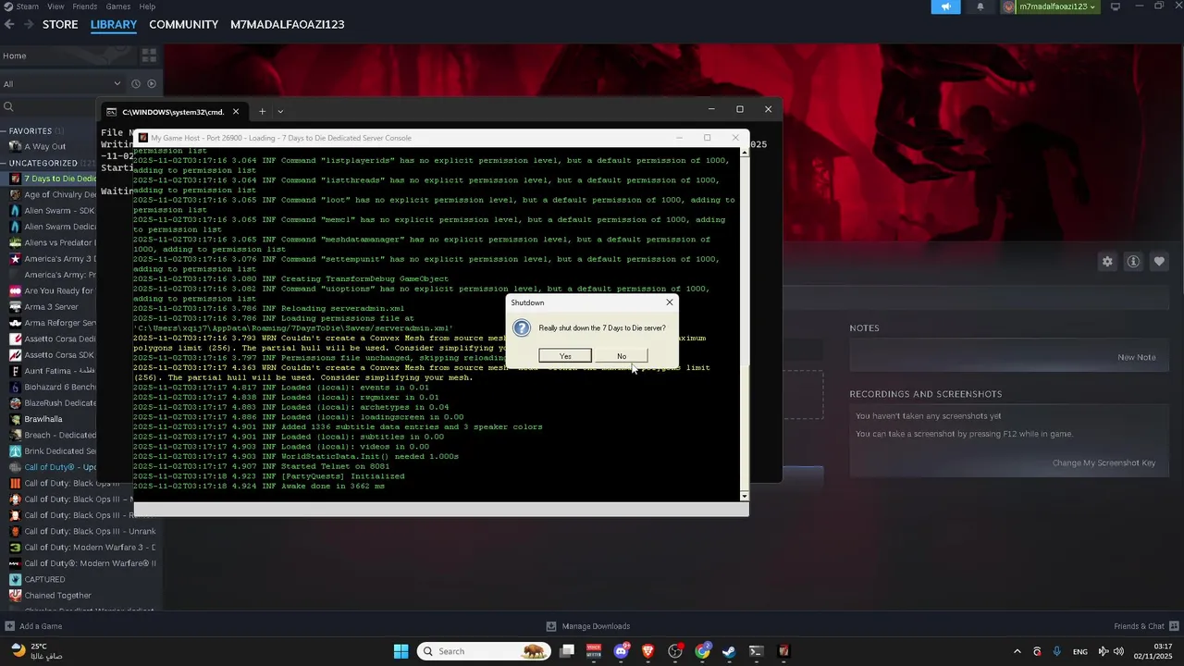Close the Shutdown confirmation dialog
The height and width of the screenshot is (666, 1184).
coord(670,302)
